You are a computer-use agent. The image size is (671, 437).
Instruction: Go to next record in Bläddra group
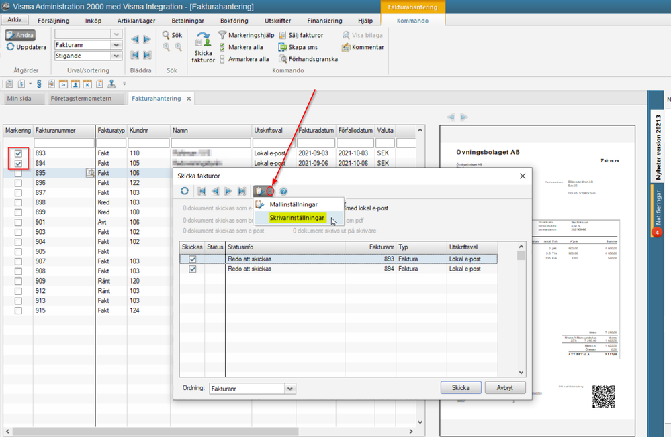147,40
